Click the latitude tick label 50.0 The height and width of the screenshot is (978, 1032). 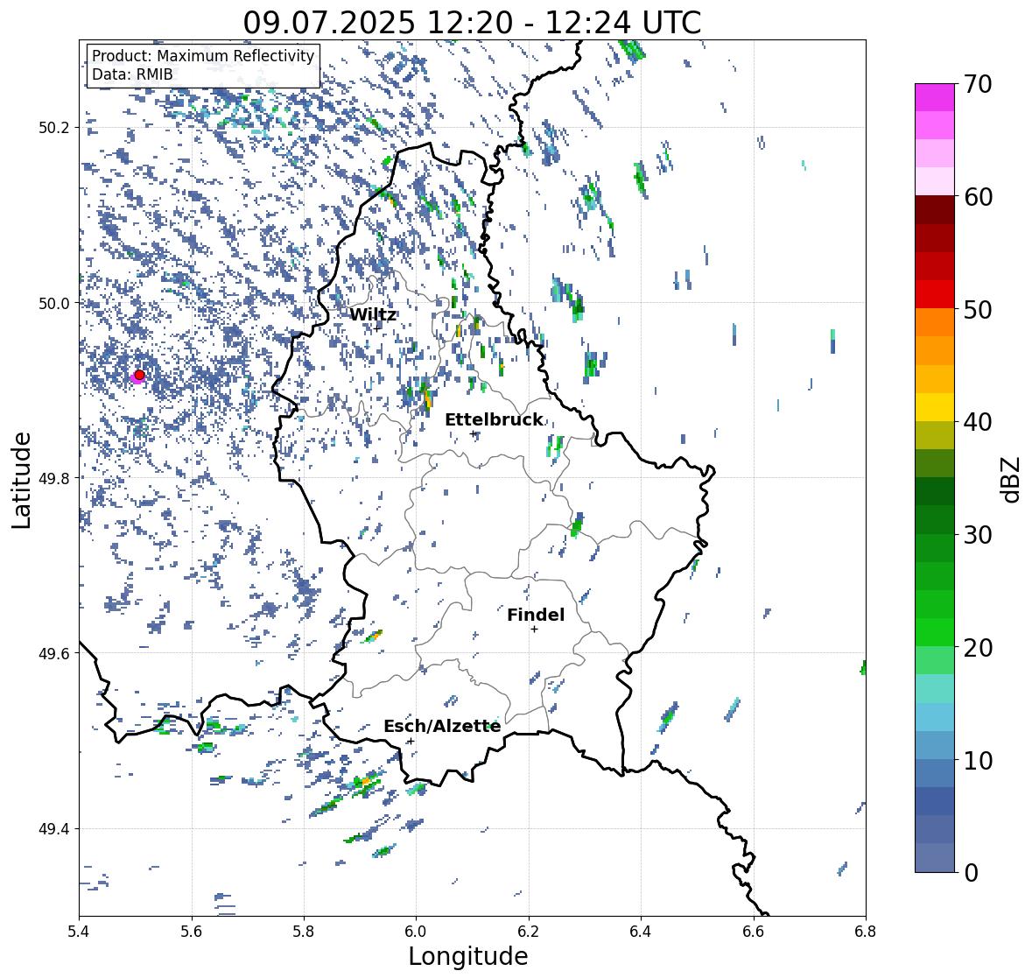[x=54, y=304]
